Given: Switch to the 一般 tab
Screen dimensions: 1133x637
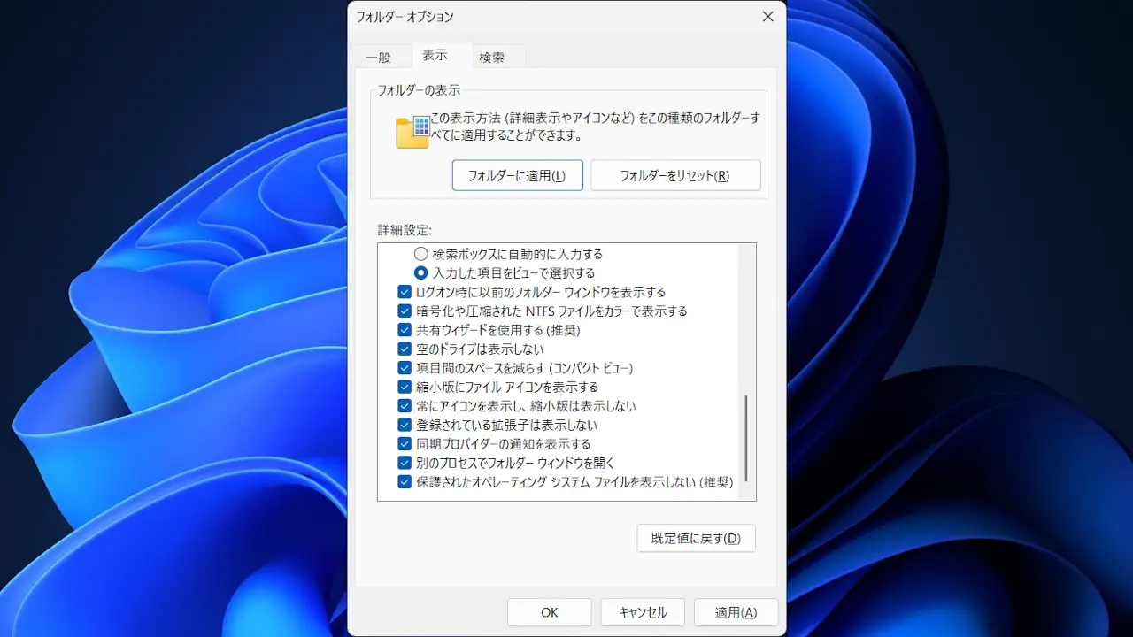Looking at the screenshot, I should pos(379,58).
